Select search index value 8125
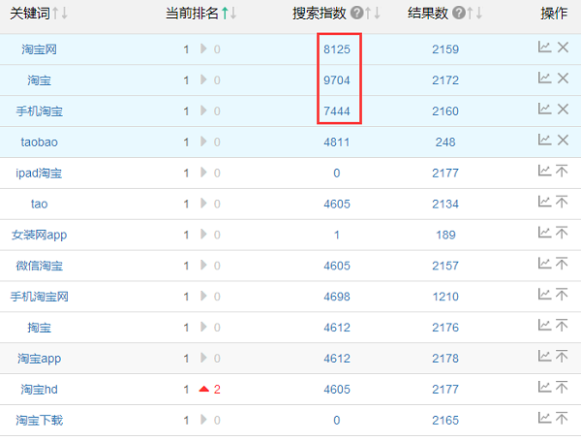 tap(337, 49)
